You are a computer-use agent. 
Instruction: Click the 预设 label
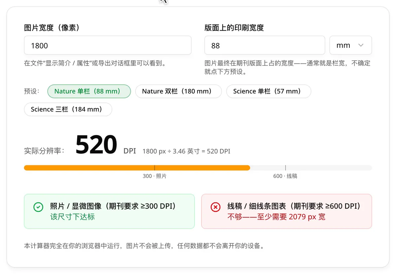click(32, 91)
